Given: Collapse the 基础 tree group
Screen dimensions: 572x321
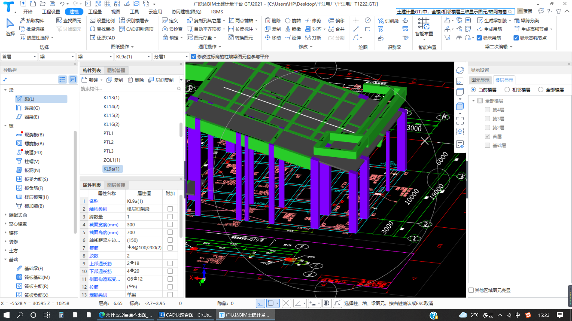Looking at the screenshot, I should coord(5,259).
